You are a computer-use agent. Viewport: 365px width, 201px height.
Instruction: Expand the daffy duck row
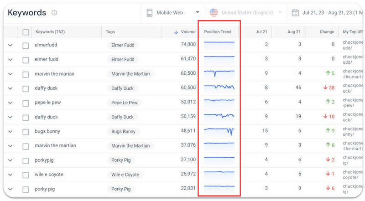[10, 117]
